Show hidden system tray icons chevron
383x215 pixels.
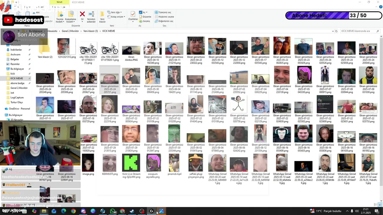point(347,211)
